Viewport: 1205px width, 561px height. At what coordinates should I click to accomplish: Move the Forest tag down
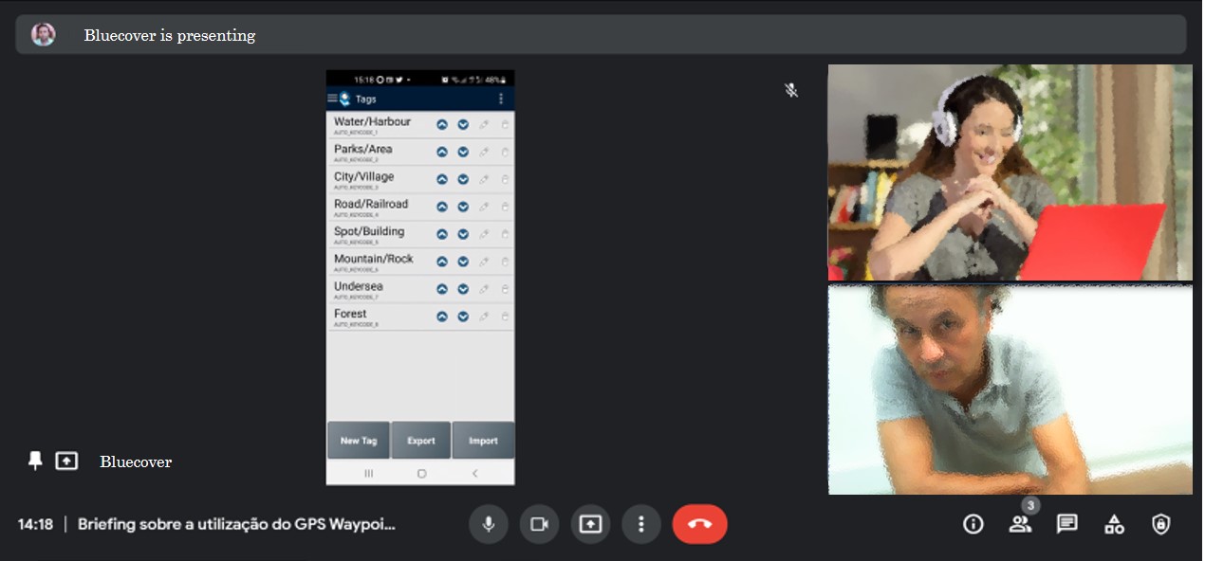click(x=463, y=317)
